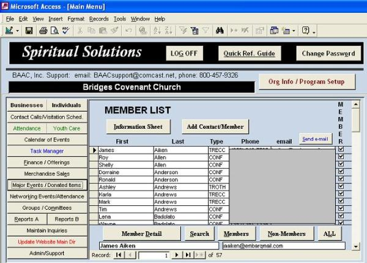Toggle the member checkbox for Dorraine Anderson
The height and width of the screenshot is (263, 367).
[x=341, y=171]
